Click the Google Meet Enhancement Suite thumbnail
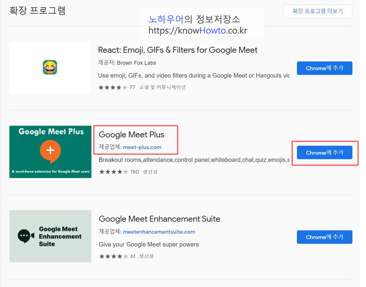Viewport: 366px width, 287px height. pos(50,236)
